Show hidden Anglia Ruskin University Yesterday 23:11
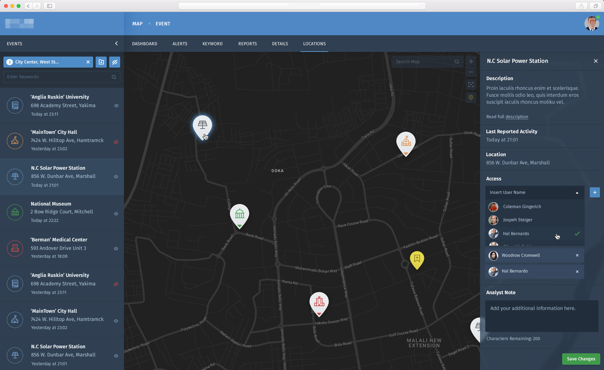 pyautogui.click(x=116, y=284)
